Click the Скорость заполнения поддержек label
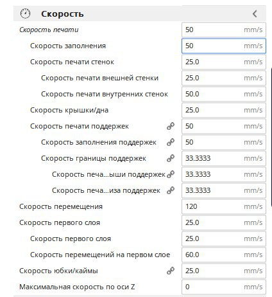The height and width of the screenshot is (297, 272). pos(99,142)
